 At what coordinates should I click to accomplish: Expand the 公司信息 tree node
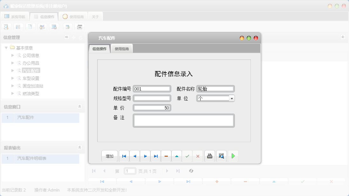tap(12, 55)
